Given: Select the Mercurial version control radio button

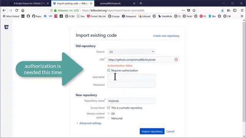Looking at the screenshot, I should (108, 118).
